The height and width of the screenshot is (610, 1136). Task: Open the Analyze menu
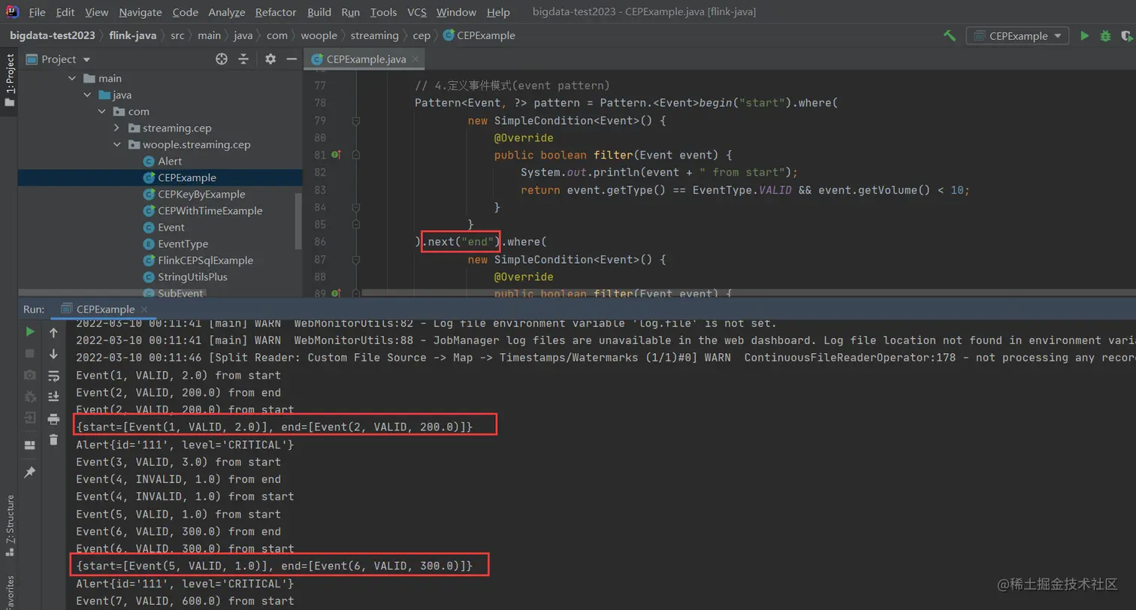(x=226, y=13)
